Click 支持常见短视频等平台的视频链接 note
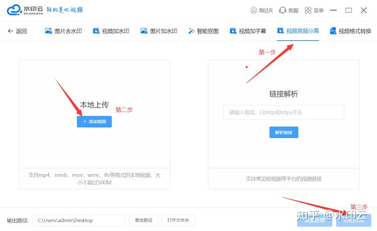Viewport: 377px width, 231px height. tap(284, 179)
